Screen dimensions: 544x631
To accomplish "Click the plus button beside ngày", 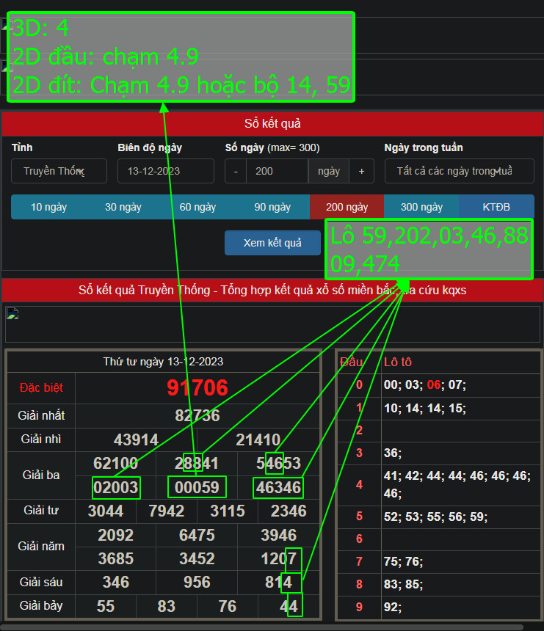I will click(x=361, y=171).
